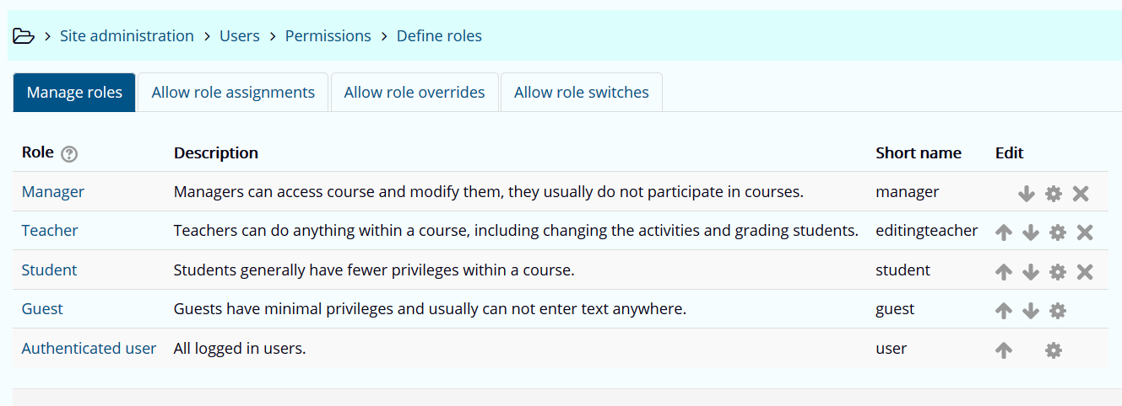
Task: Move the Teacher role down
Action: [1030, 232]
